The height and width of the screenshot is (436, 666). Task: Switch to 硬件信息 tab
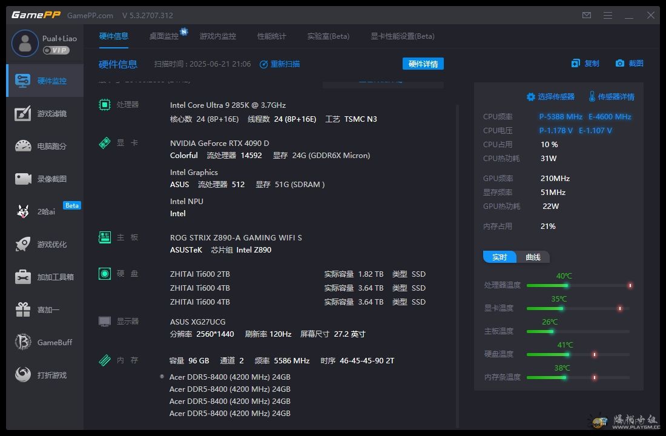click(113, 36)
